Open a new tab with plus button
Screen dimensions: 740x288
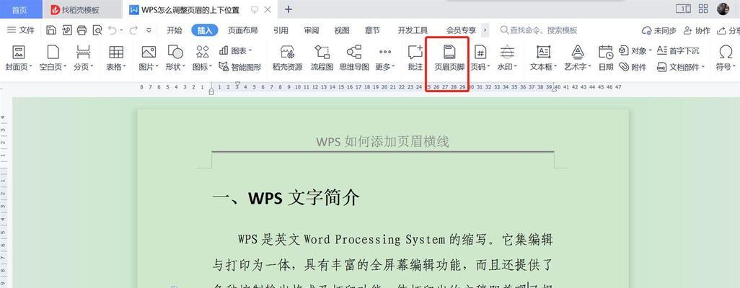[x=288, y=9]
